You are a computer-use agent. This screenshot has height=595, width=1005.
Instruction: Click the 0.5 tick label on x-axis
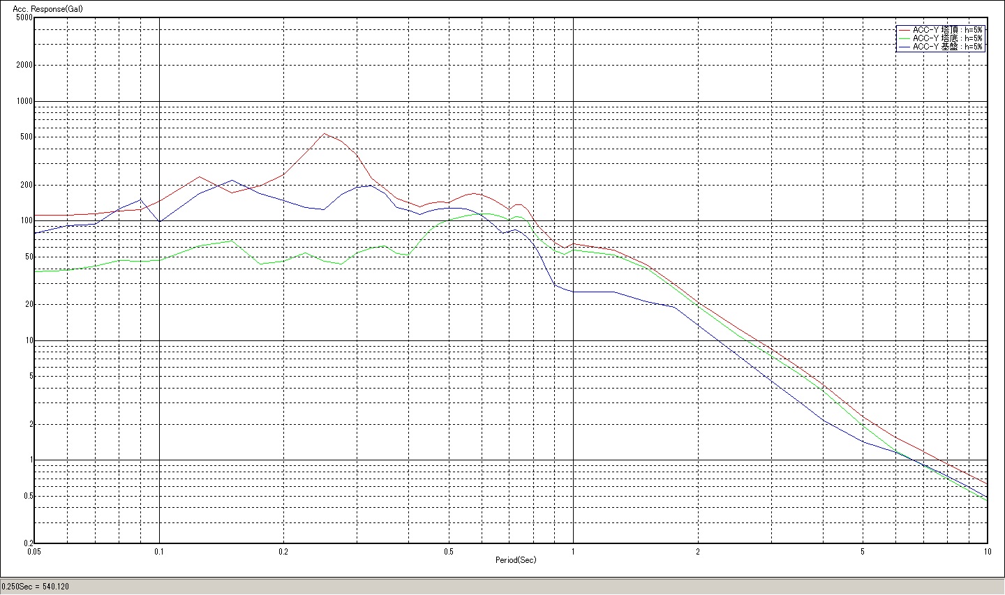449,551
